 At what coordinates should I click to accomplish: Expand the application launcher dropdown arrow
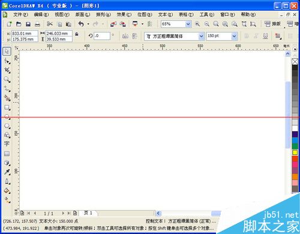pyautogui.click(x=142, y=24)
